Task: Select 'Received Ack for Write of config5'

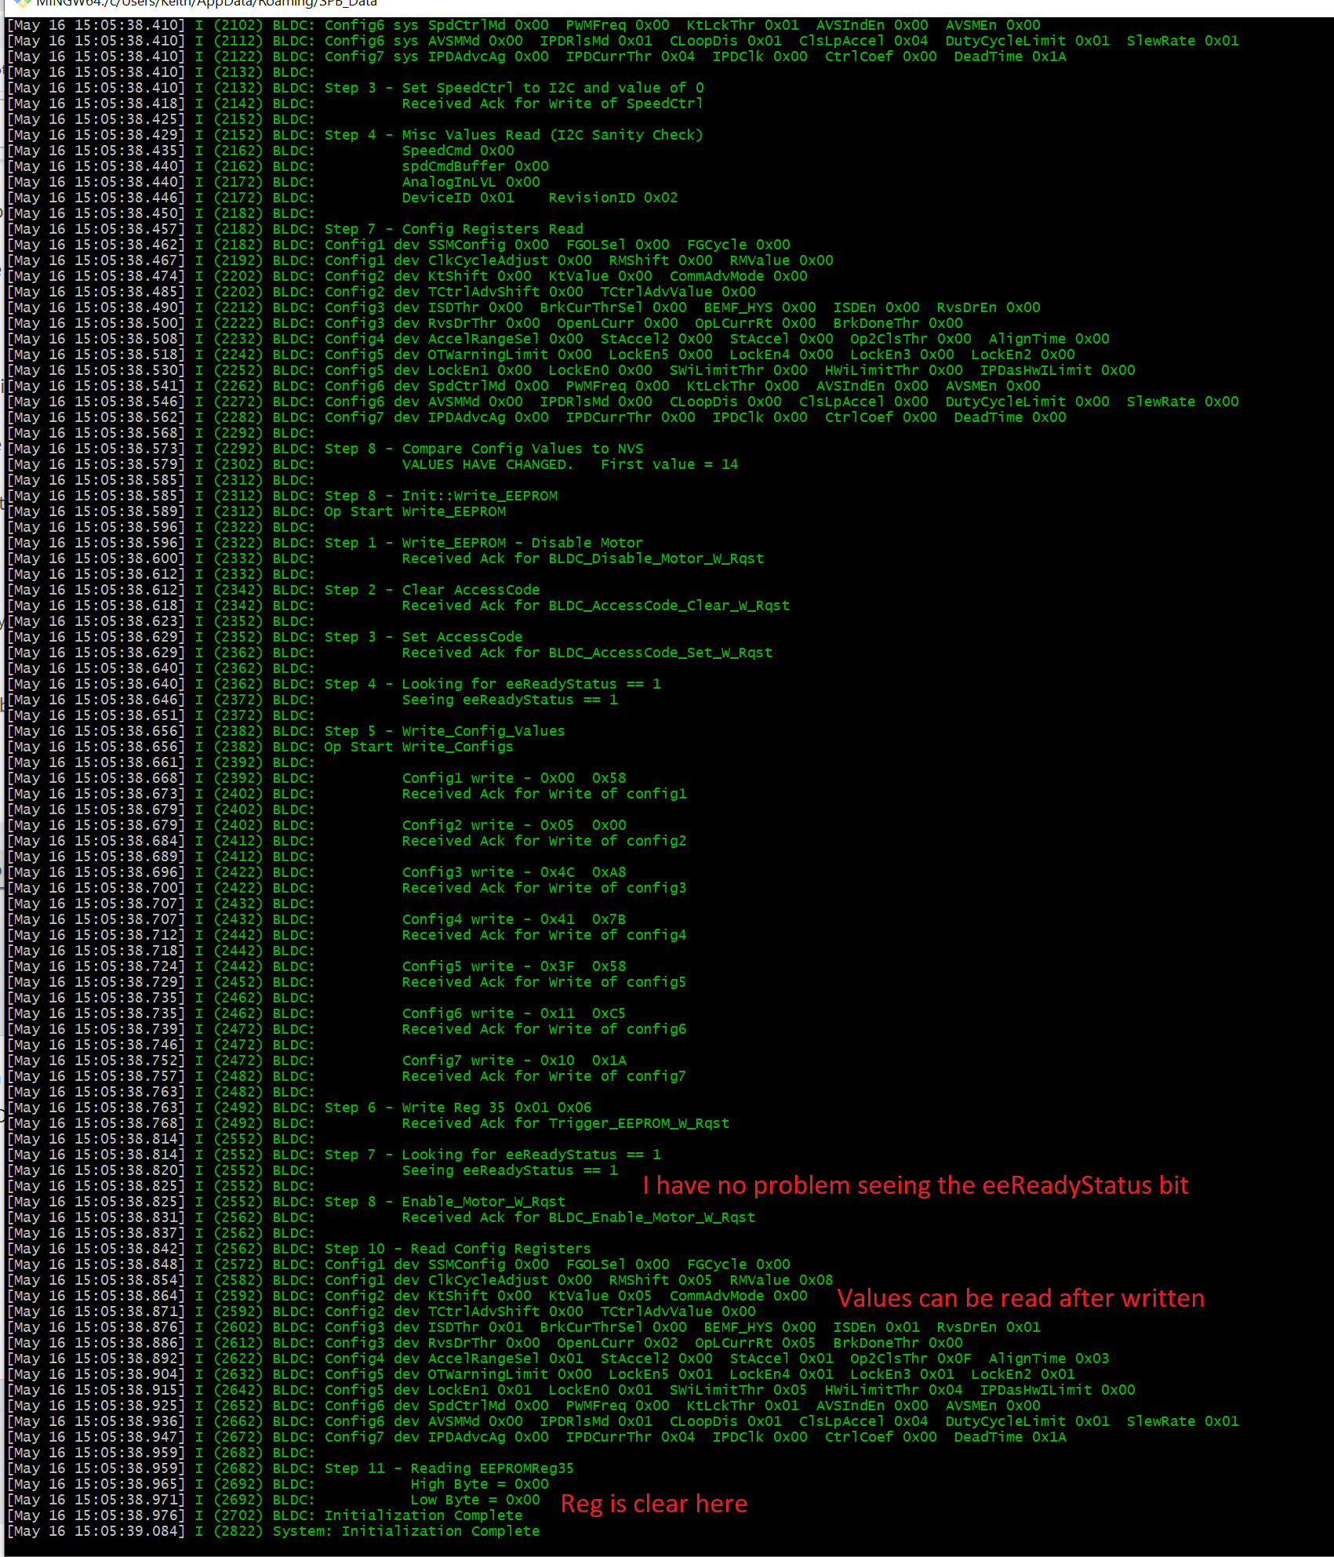Action: 544,982
